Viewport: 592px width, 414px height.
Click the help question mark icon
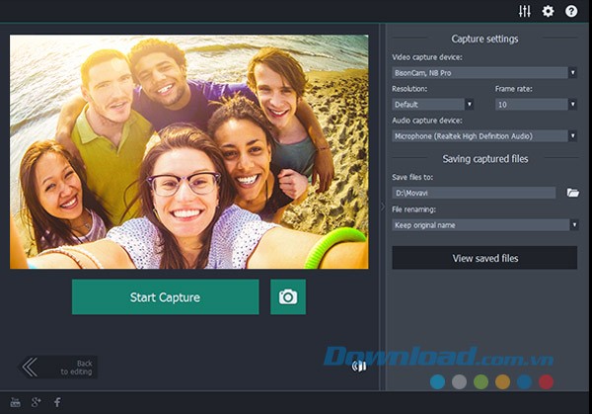[x=571, y=11]
